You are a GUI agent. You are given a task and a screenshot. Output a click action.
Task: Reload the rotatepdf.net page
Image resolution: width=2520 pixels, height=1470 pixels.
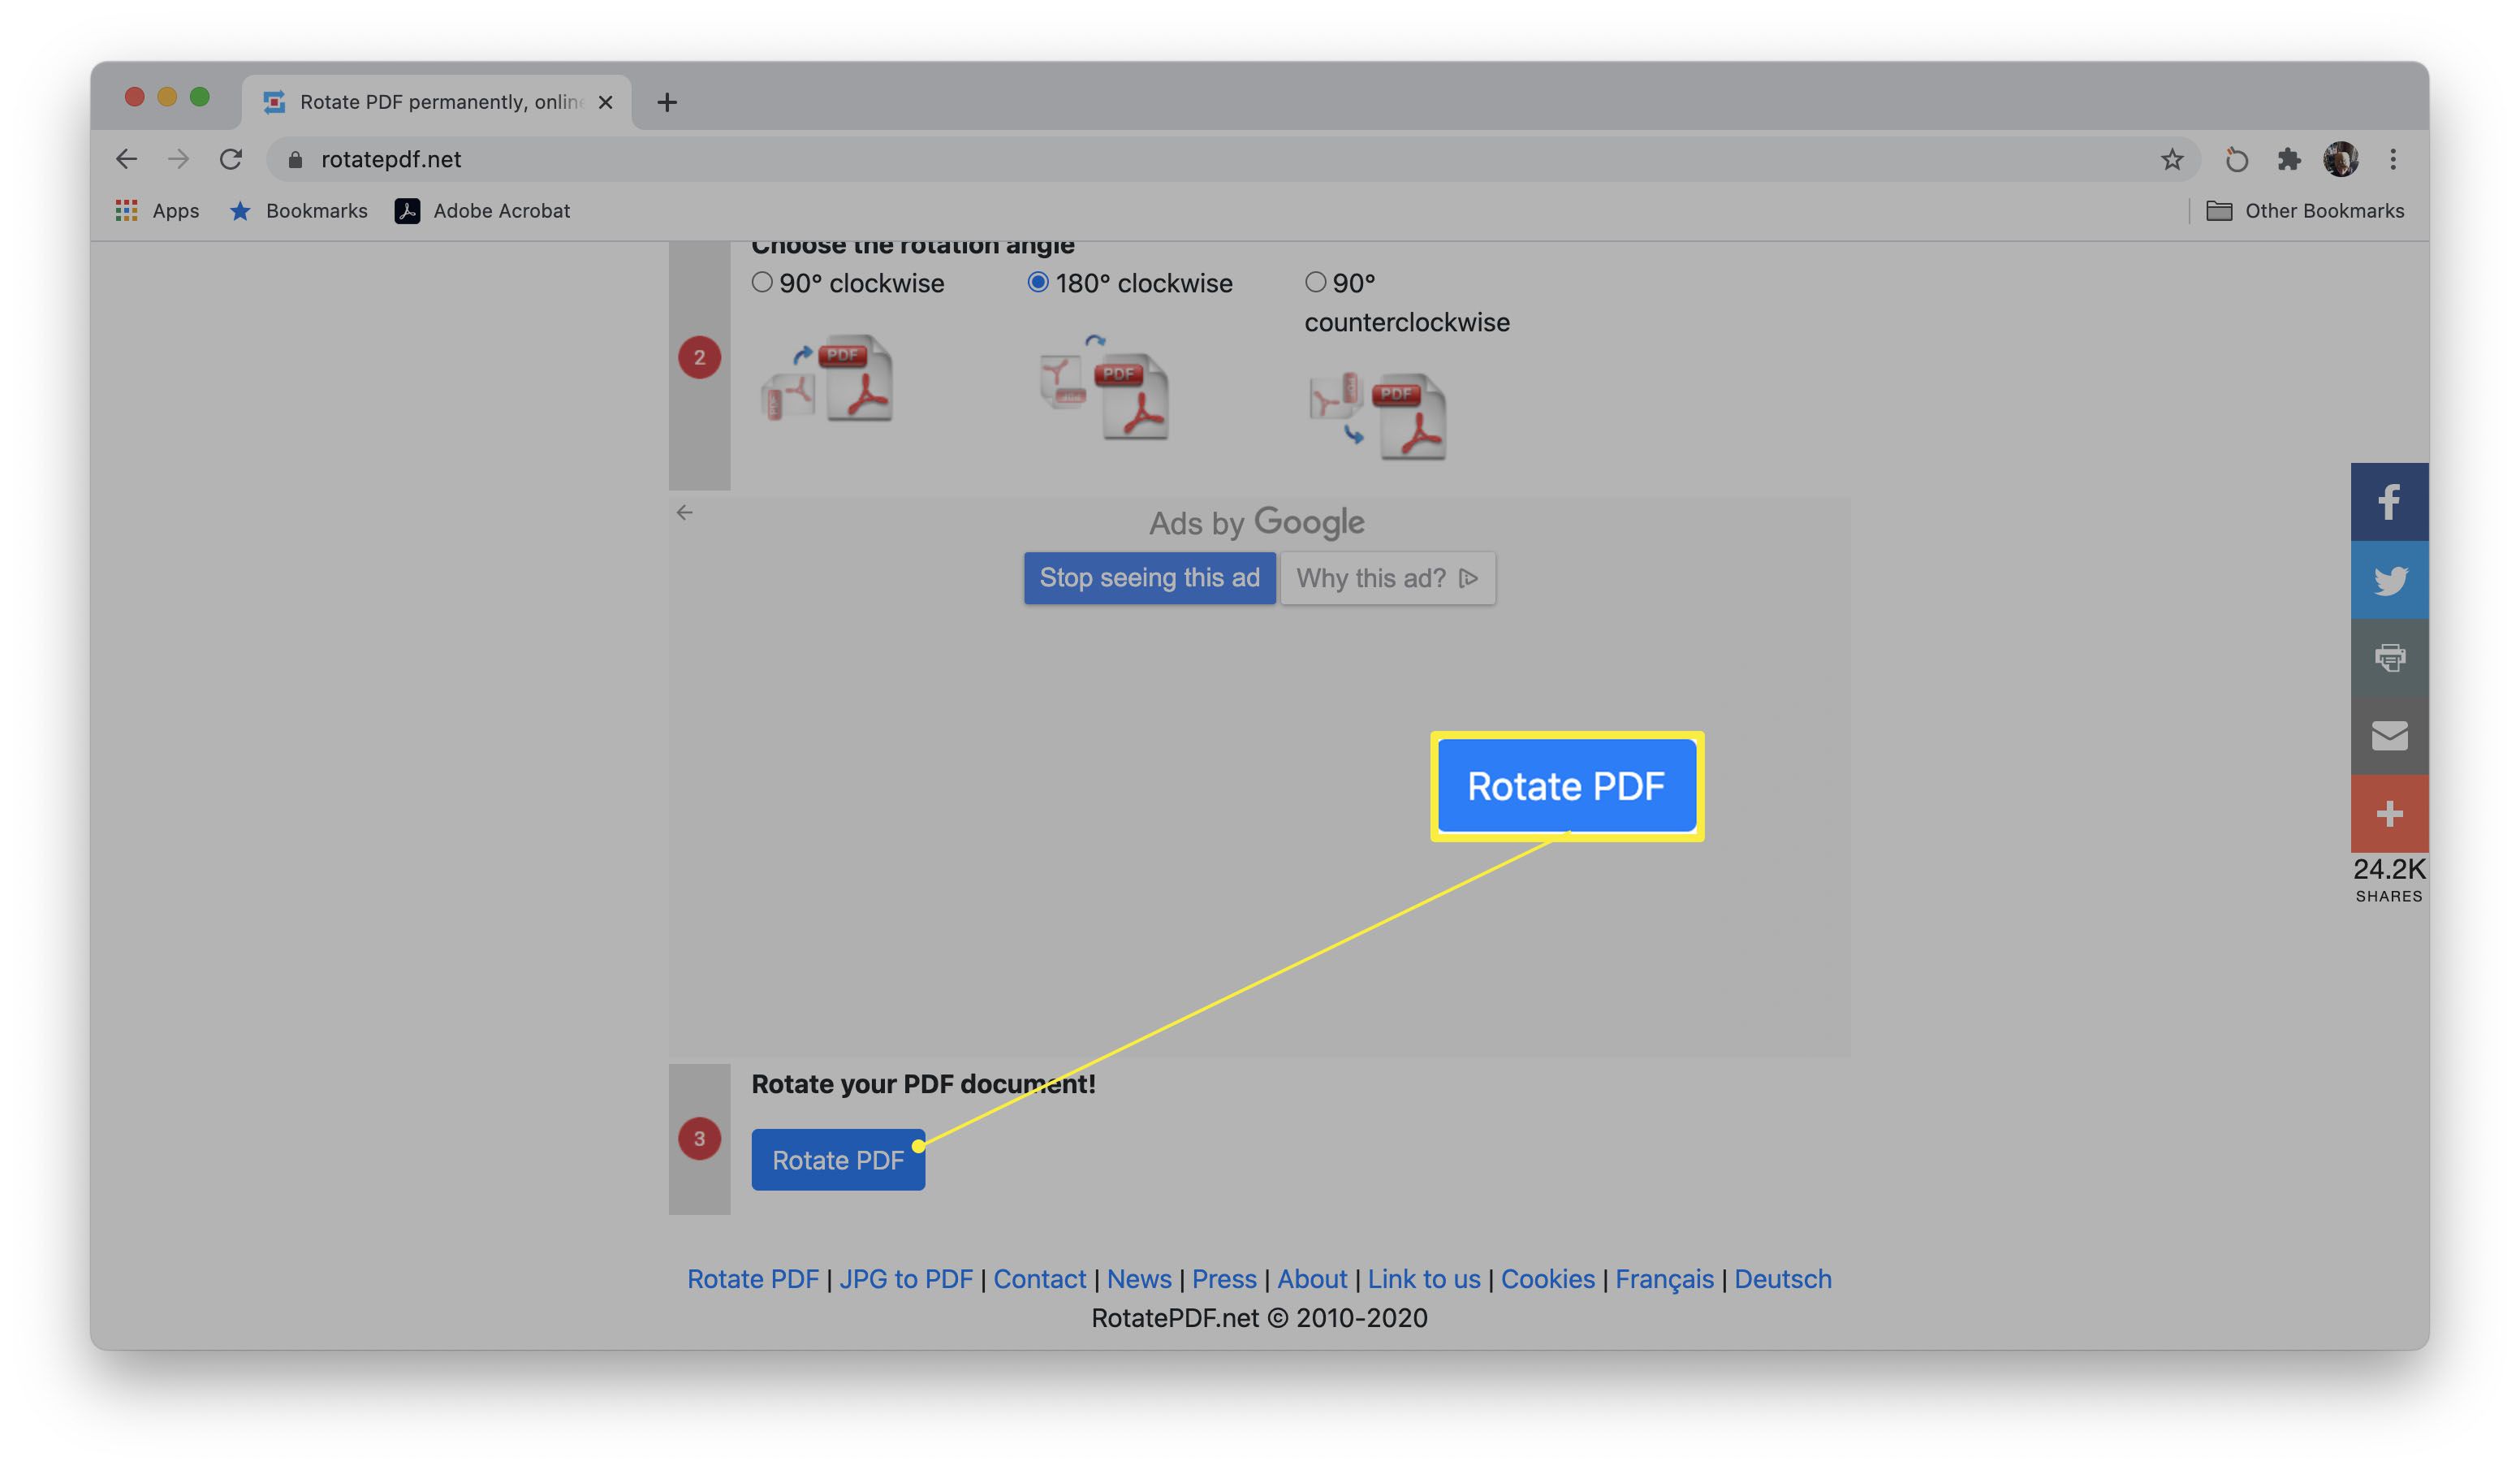point(231,159)
